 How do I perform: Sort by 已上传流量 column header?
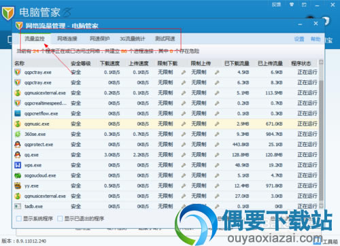(x=270, y=63)
